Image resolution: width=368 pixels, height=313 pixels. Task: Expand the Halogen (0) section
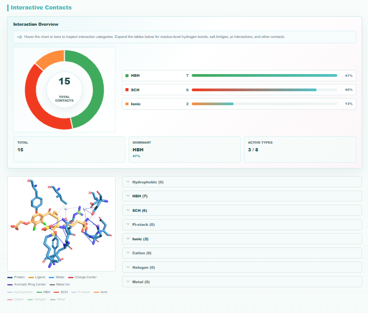(242, 267)
